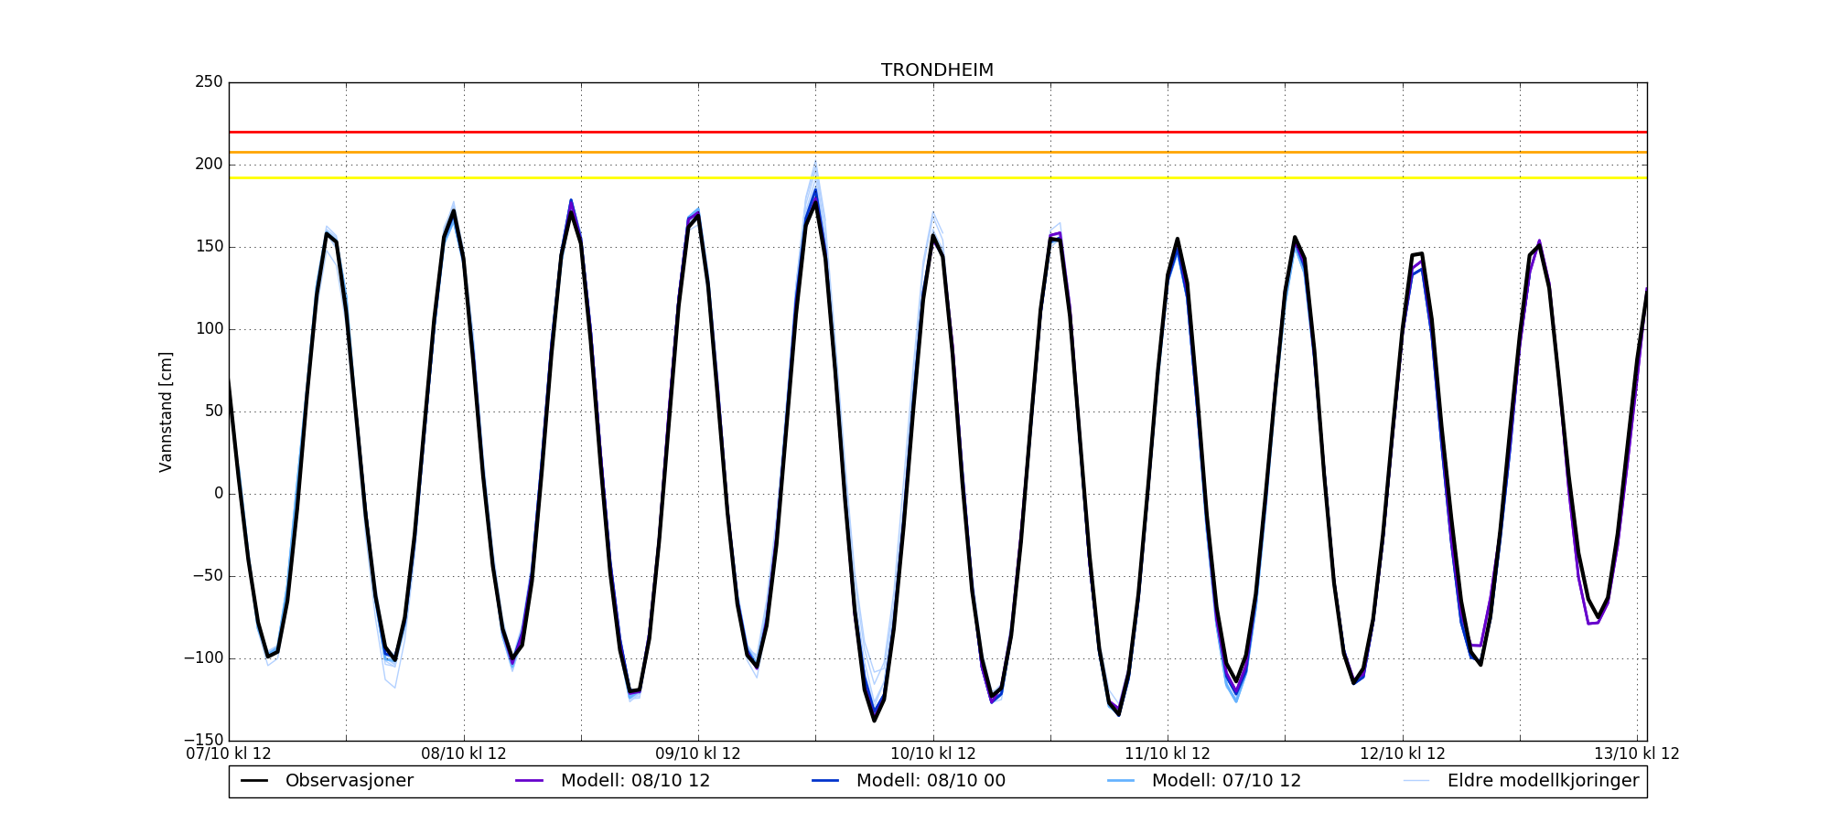The height and width of the screenshot is (823, 1830).
Task: Click the 08/10 kl 12 x-axis tick label
Action: (x=464, y=754)
